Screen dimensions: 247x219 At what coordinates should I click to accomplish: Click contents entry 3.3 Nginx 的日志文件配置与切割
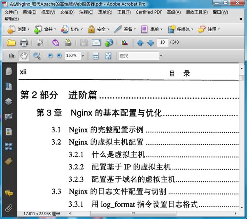coord(109,191)
